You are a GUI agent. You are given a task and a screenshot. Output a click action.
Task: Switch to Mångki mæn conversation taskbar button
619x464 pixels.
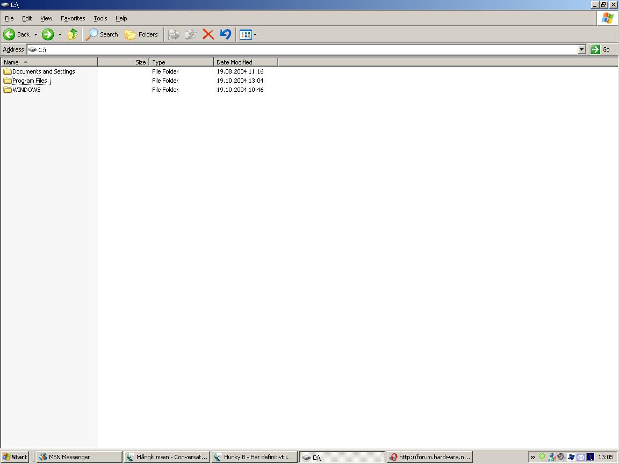(x=167, y=457)
